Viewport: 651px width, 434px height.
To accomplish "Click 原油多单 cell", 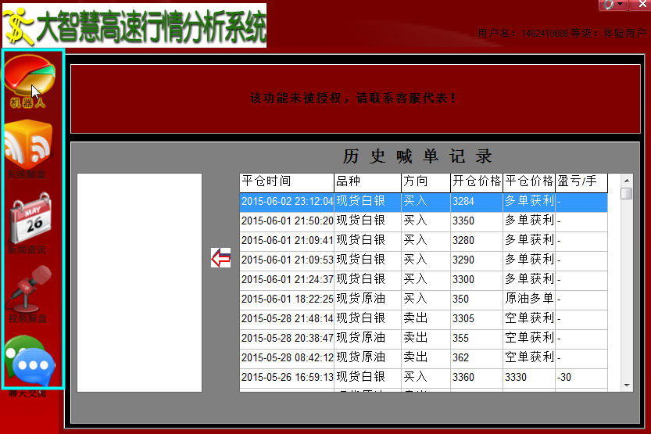I will click(x=529, y=299).
